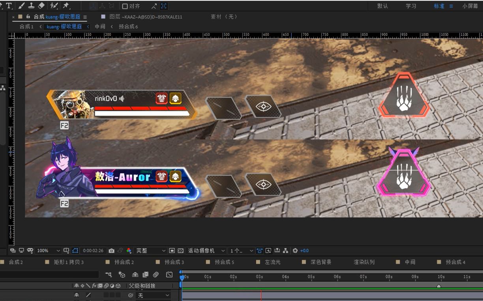This screenshot has width=483, height=301.
Task: Switch to 预合成3 timeline tab
Action: click(174, 262)
